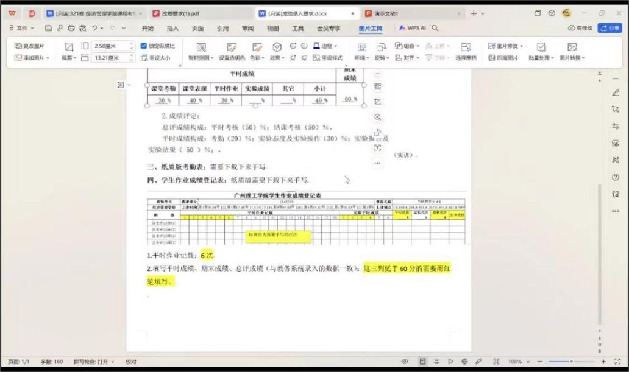
Task: Switch to web layout view in status bar
Action: point(464,362)
